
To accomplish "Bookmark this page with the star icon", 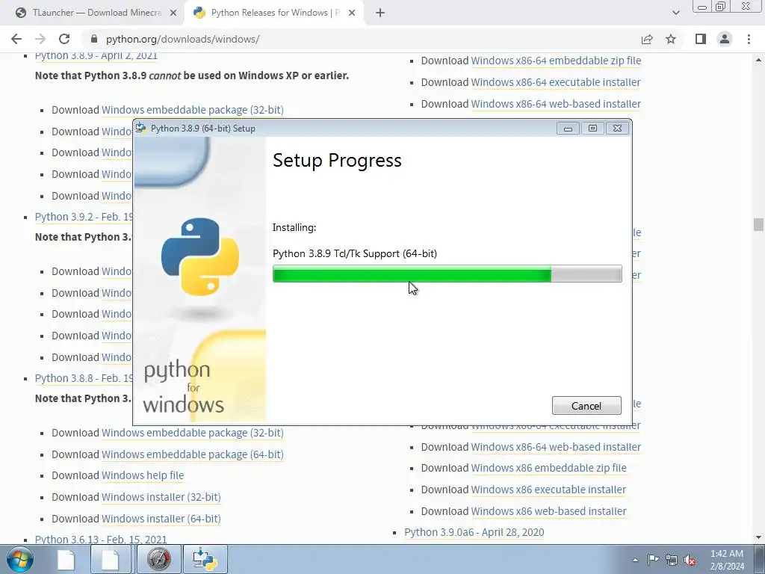I will coord(671,39).
